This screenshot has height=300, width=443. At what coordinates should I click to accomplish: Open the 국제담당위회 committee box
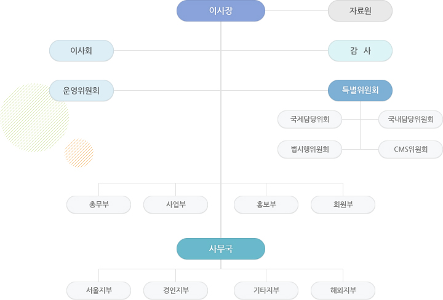[309, 120]
